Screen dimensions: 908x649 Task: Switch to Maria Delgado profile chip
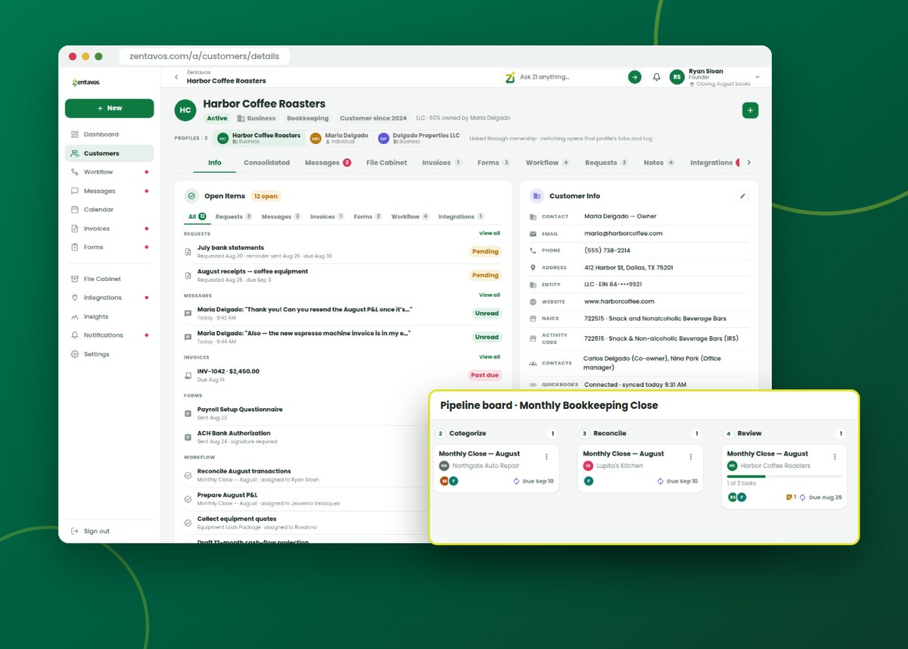338,138
